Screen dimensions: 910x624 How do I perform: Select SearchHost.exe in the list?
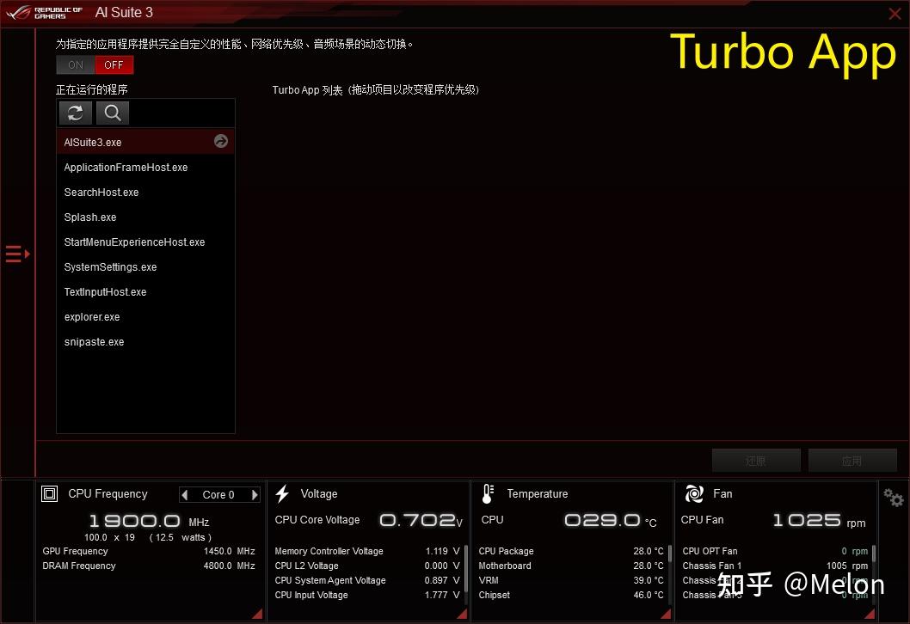click(145, 192)
